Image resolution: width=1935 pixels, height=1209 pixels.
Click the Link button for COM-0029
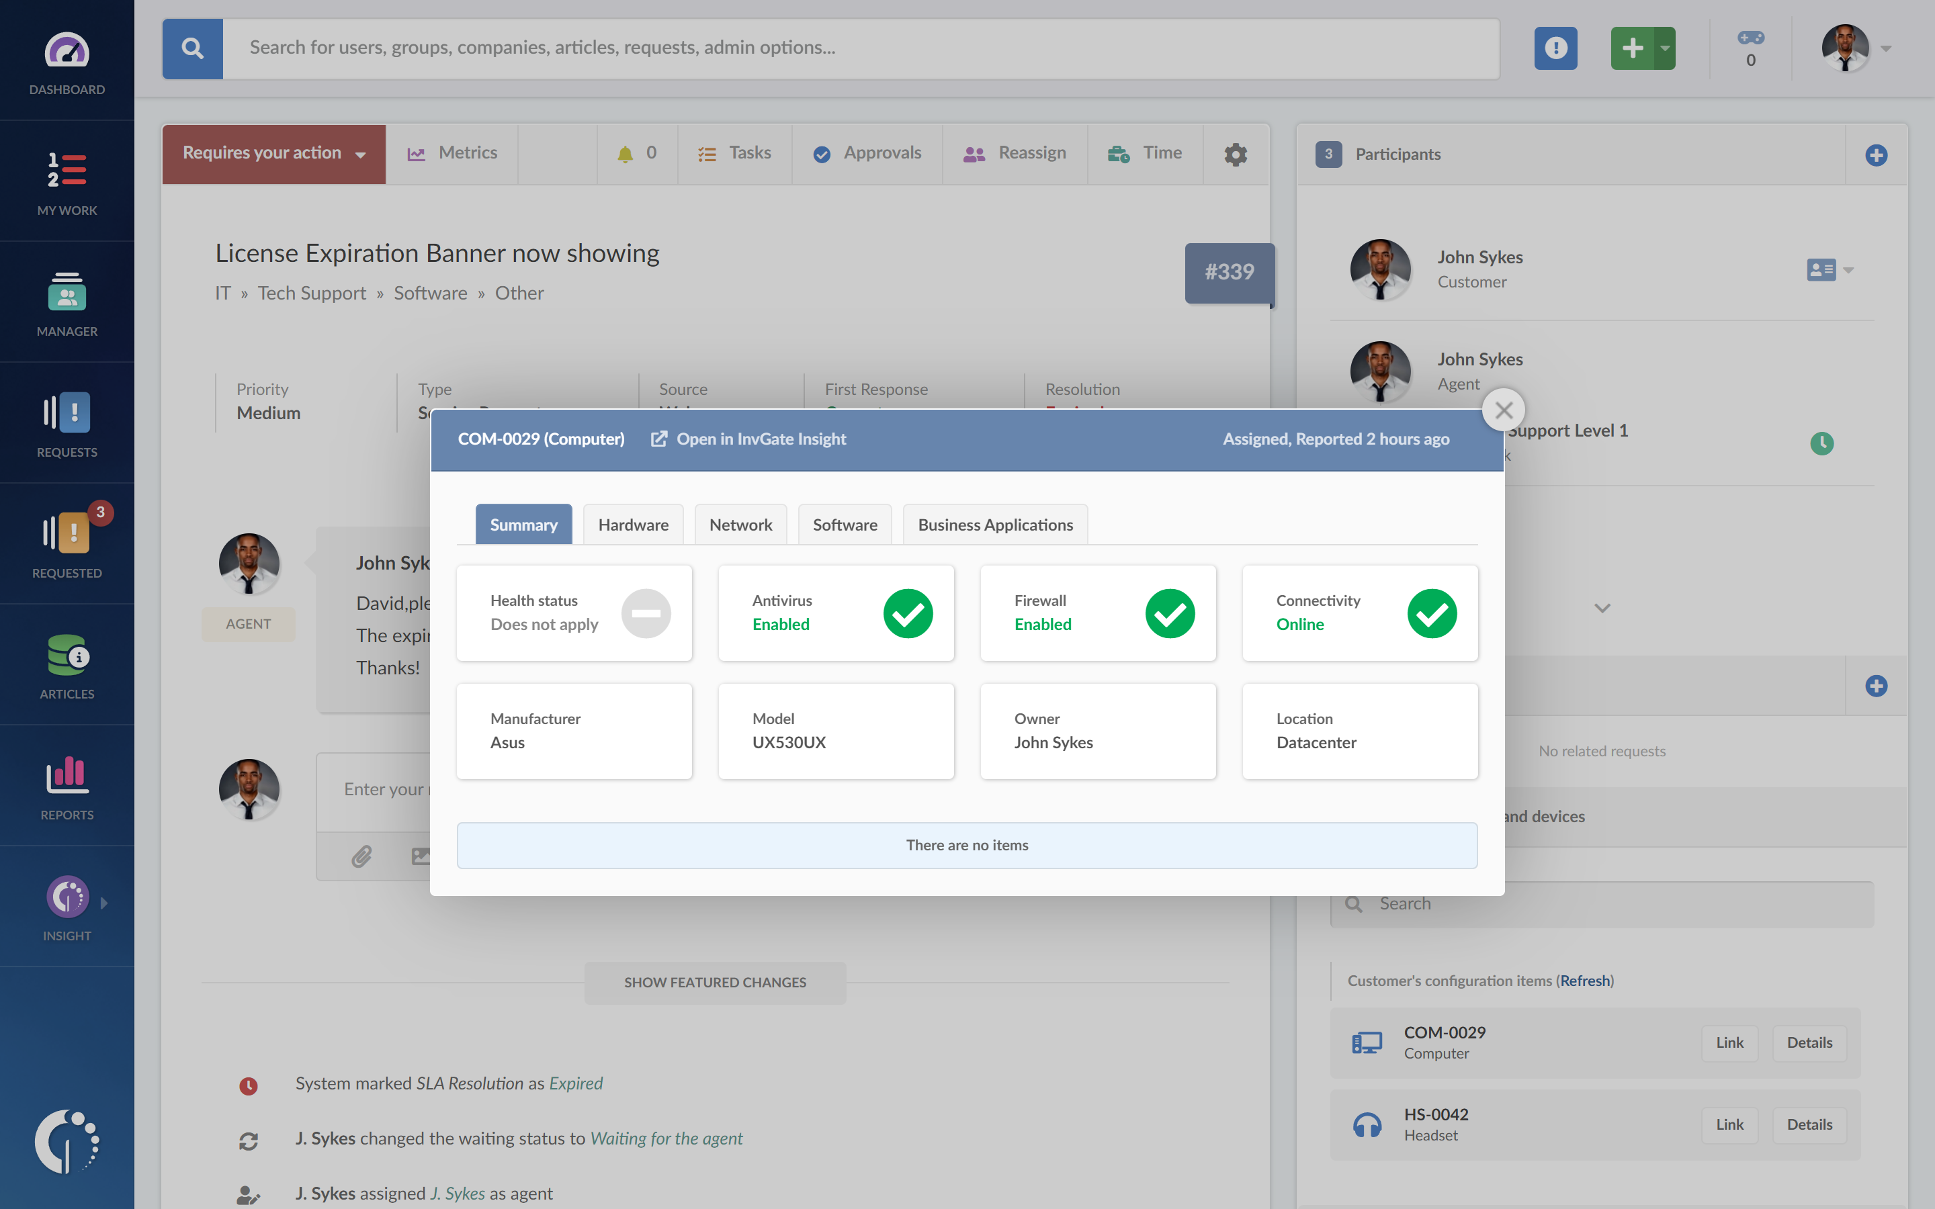point(1729,1042)
